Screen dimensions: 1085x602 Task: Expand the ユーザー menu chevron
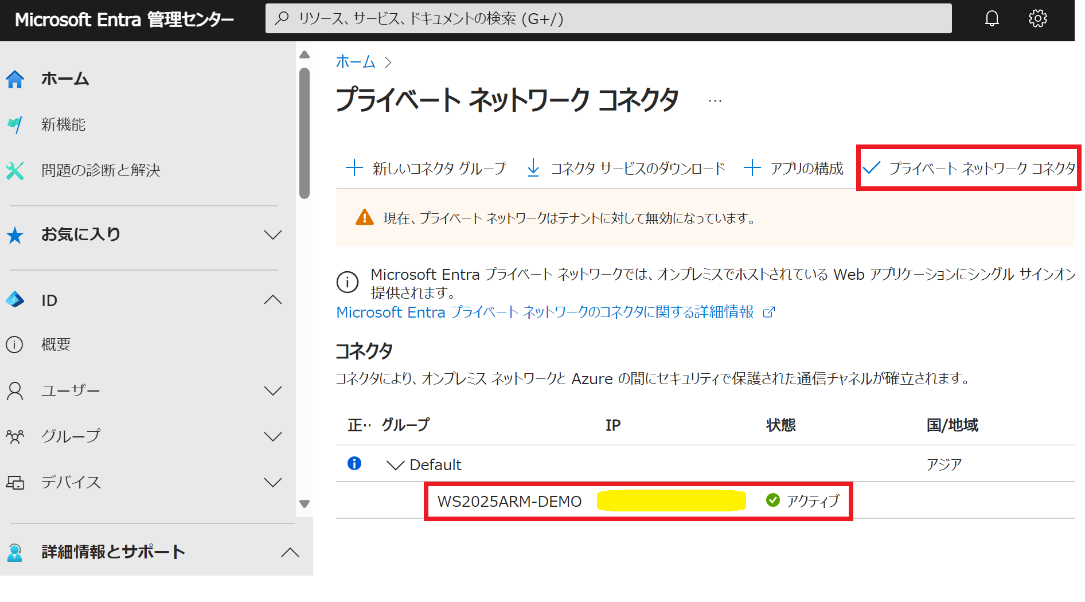273,391
